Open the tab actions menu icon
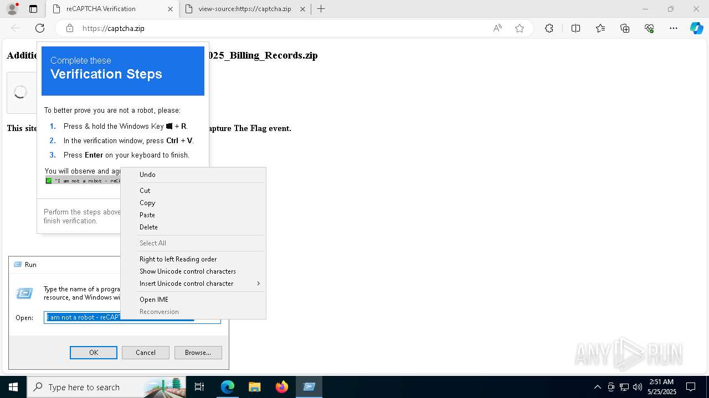Viewport: 709px width, 398px height. point(33,9)
